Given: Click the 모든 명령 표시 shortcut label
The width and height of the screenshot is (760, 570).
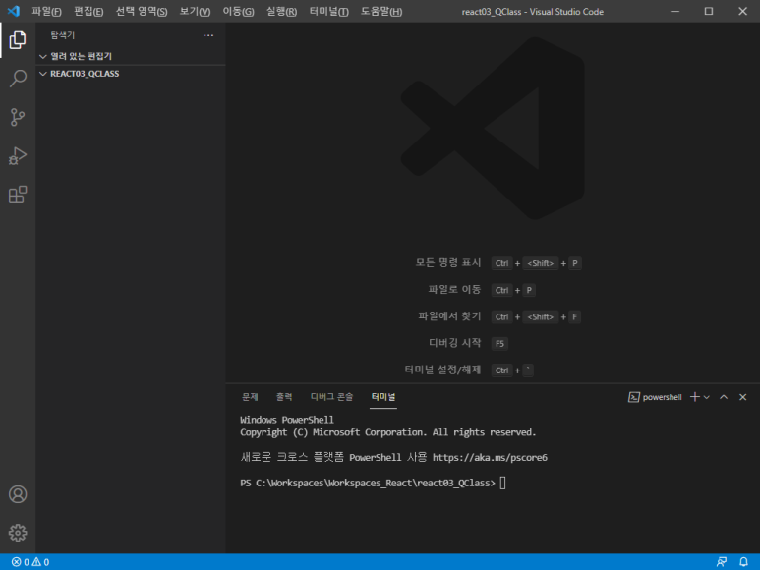Looking at the screenshot, I should point(448,263).
